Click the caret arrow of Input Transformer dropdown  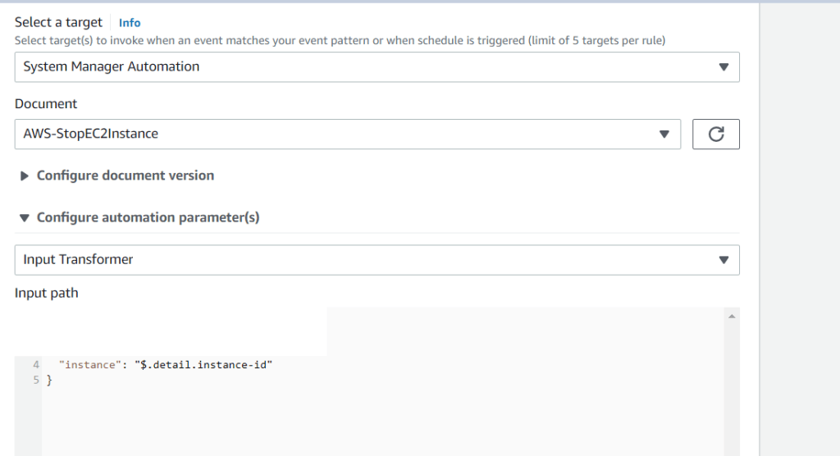click(x=723, y=260)
